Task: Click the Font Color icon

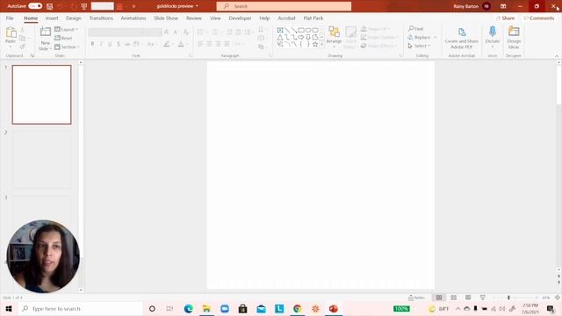Action: (x=181, y=44)
